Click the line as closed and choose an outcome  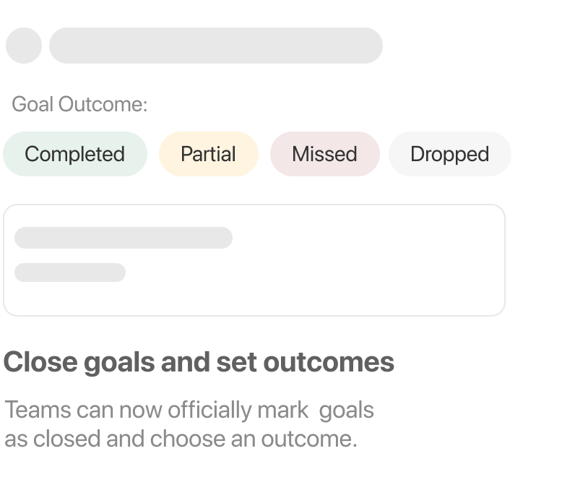[181, 439]
